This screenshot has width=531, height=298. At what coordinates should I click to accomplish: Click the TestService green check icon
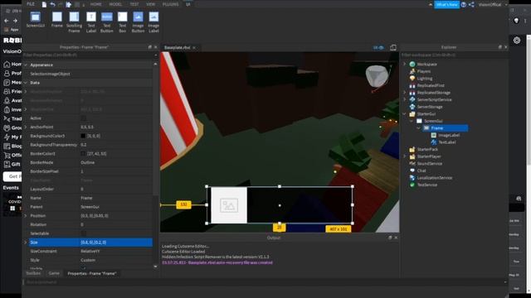click(x=412, y=185)
